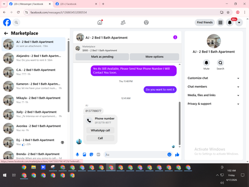
Task: Open the AJ - 2 Bed 1 Bath Apartment chat
Action: tap(33, 44)
